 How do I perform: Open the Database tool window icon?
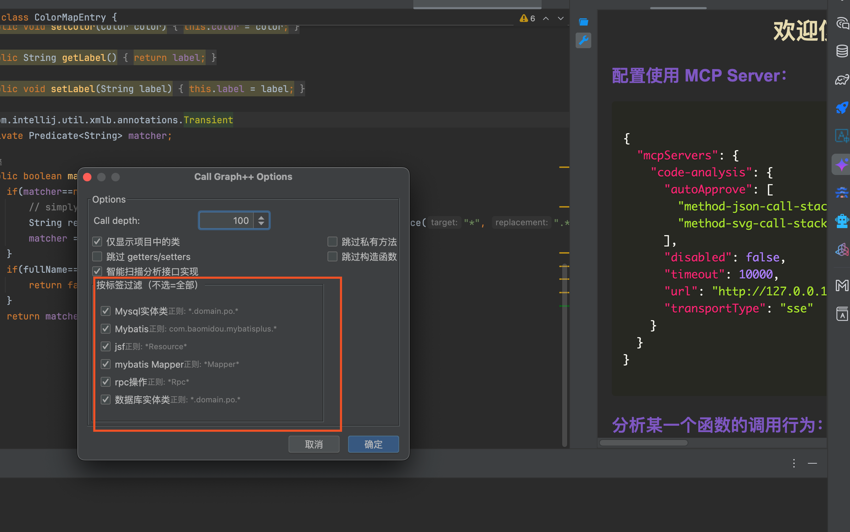[x=842, y=51]
